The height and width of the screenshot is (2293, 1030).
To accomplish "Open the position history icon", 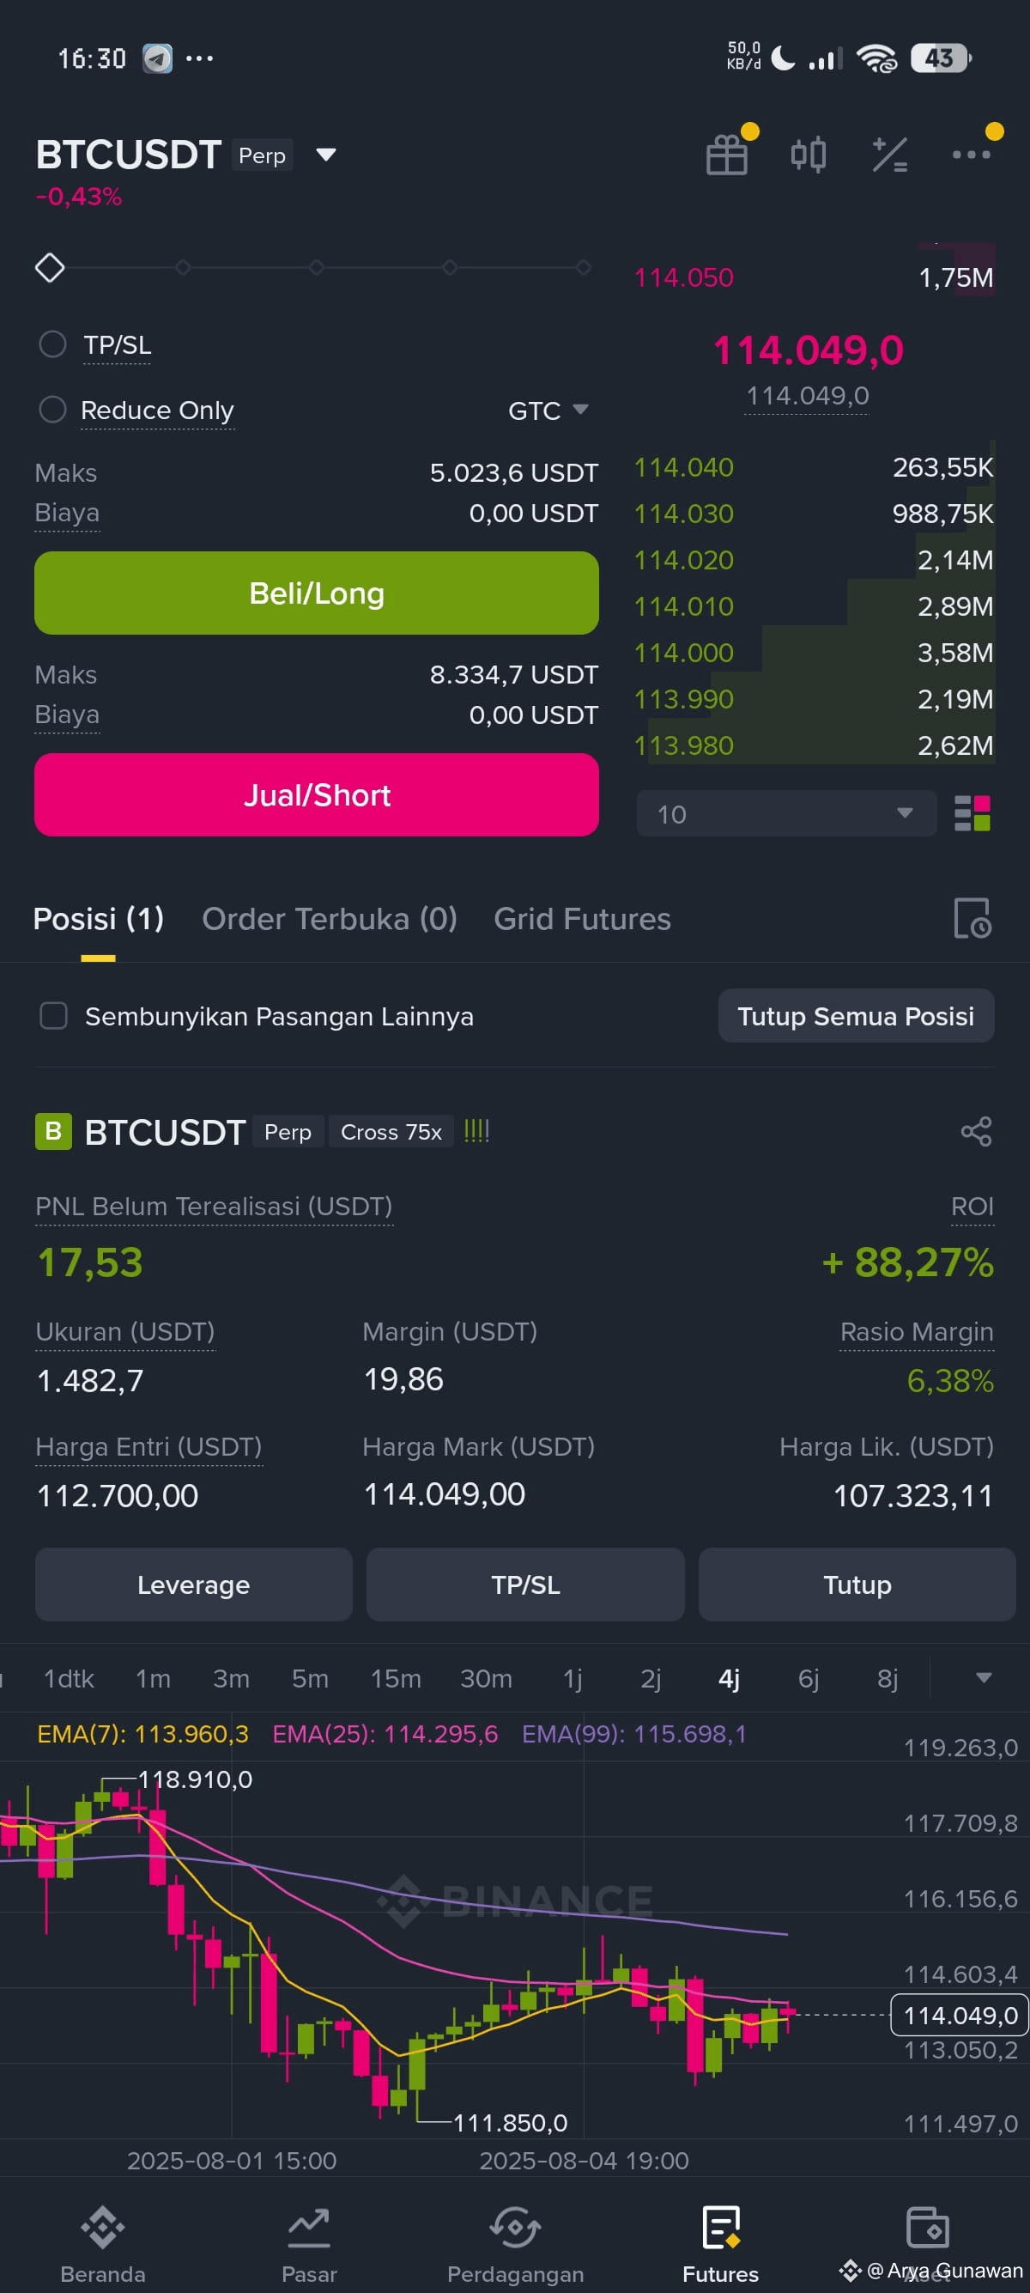I will 972,918.
